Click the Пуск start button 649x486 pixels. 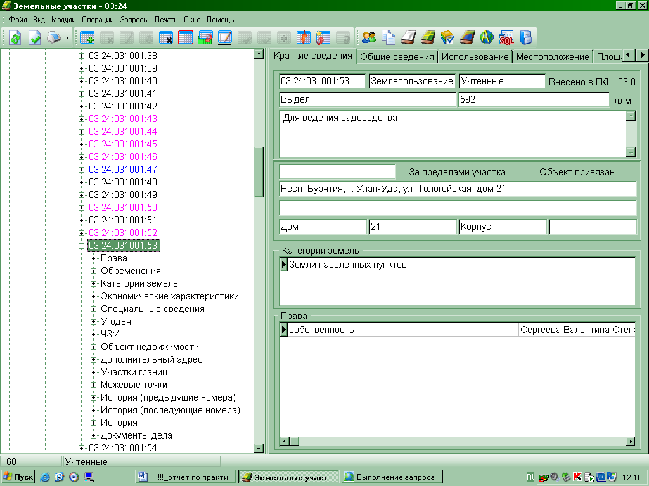pyautogui.click(x=18, y=477)
